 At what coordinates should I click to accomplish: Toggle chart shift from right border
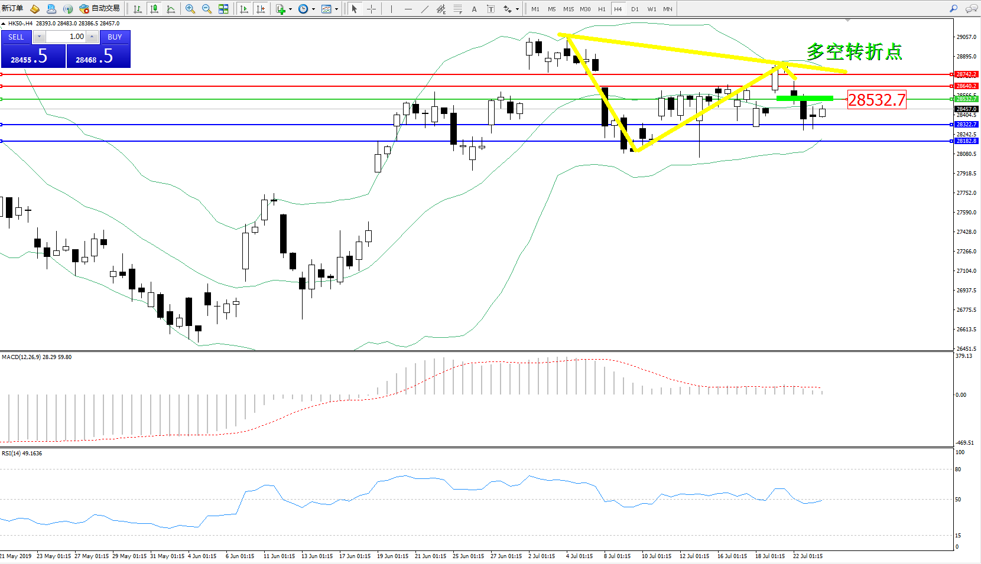(x=261, y=9)
